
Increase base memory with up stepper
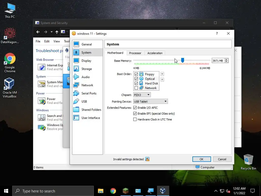[x=226, y=60]
